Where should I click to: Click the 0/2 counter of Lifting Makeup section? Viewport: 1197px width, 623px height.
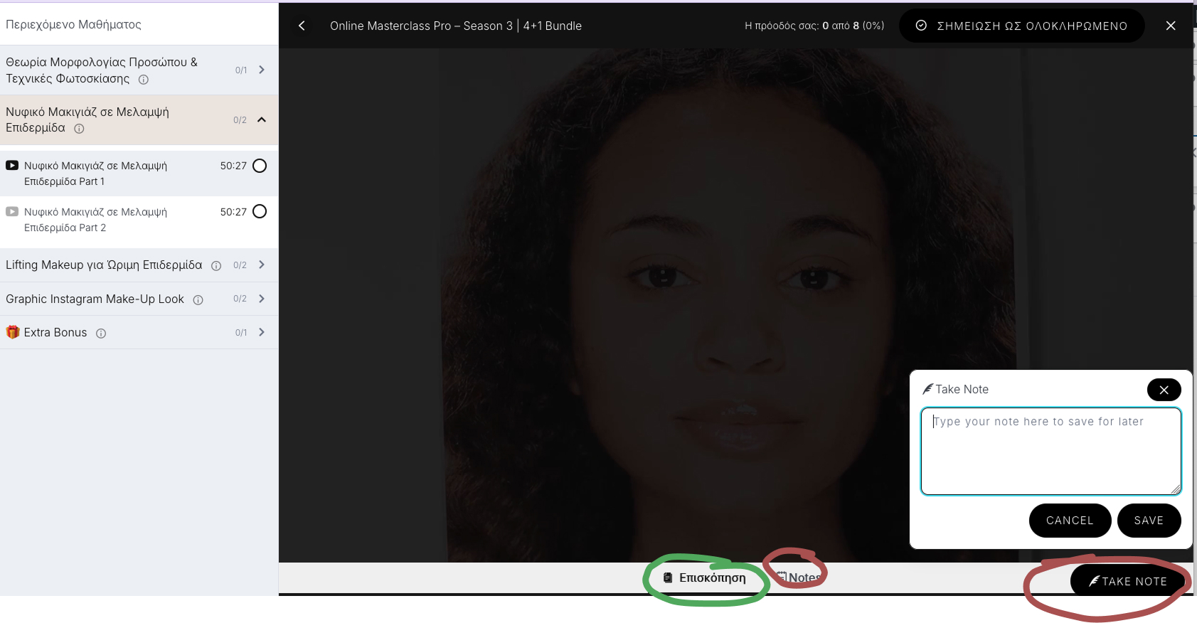click(x=240, y=265)
